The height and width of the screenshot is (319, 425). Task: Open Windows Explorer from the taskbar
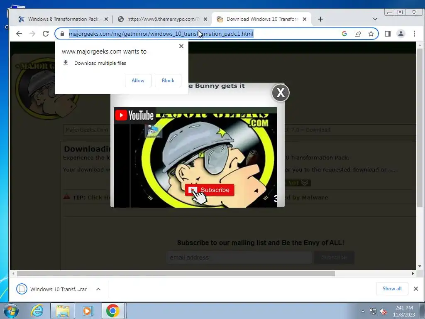pyautogui.click(x=63, y=311)
